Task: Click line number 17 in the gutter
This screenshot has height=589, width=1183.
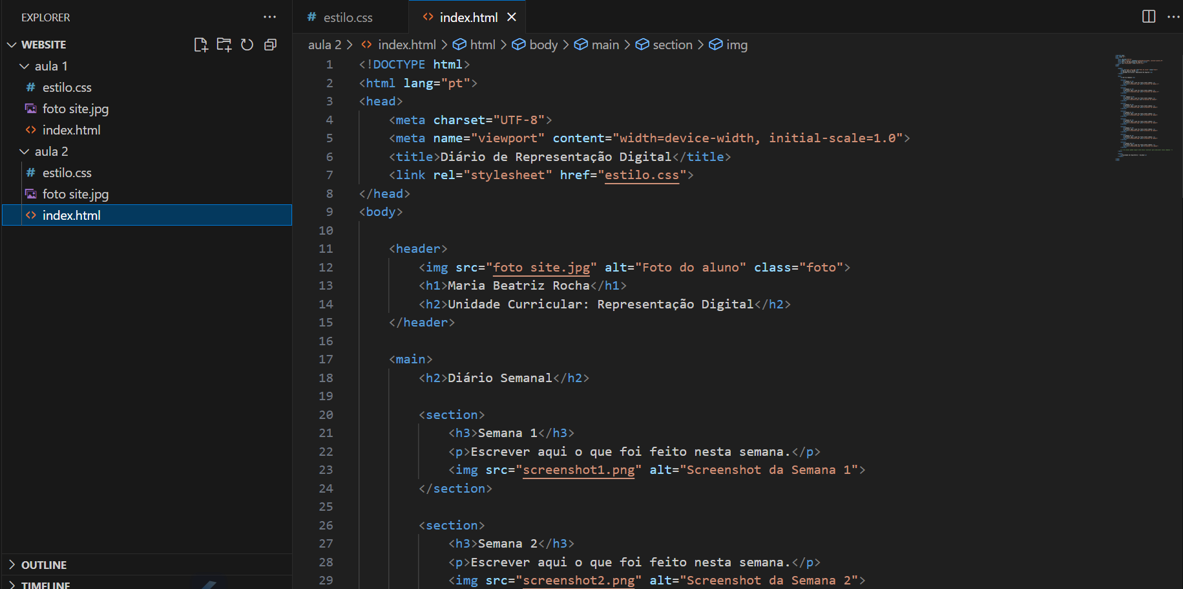Action: tap(326, 359)
